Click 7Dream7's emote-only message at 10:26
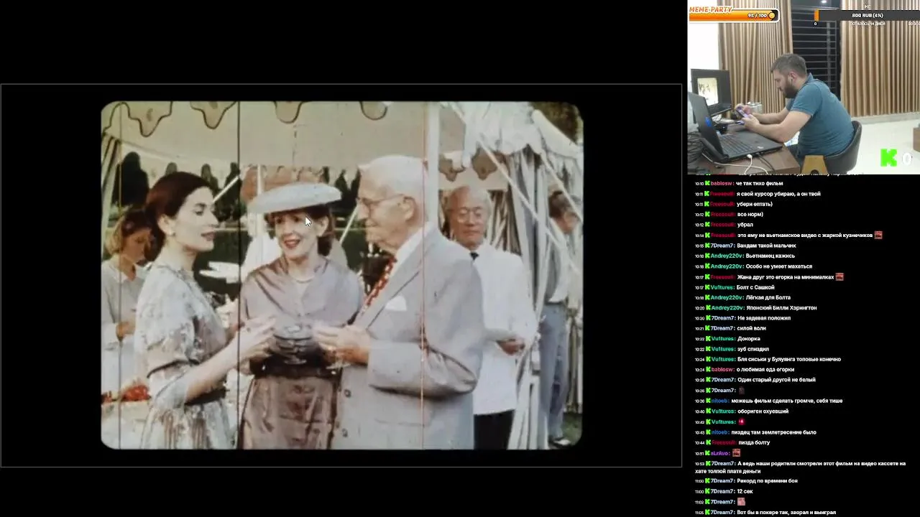The height and width of the screenshot is (517, 920). coord(741,391)
